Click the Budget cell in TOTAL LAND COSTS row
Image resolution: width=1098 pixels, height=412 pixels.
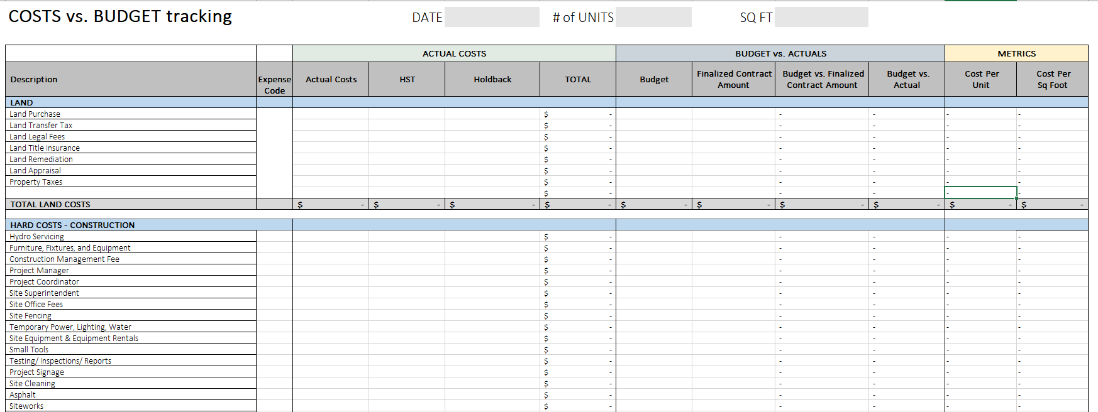pyautogui.click(x=654, y=204)
